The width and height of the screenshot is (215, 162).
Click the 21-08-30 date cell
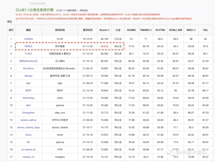click(88, 150)
